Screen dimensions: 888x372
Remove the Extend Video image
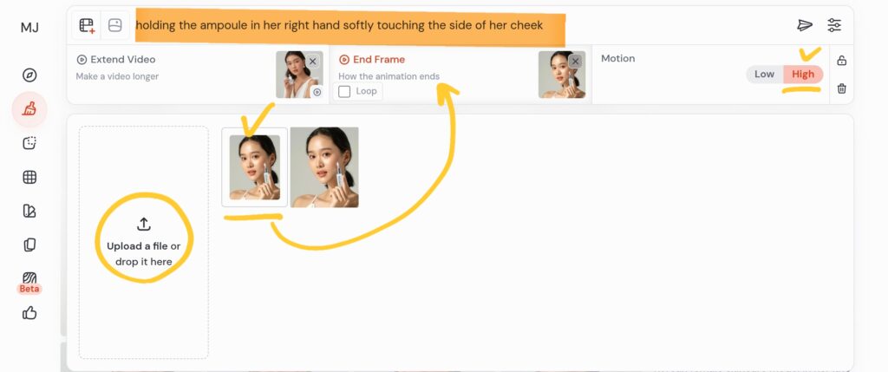pos(312,62)
